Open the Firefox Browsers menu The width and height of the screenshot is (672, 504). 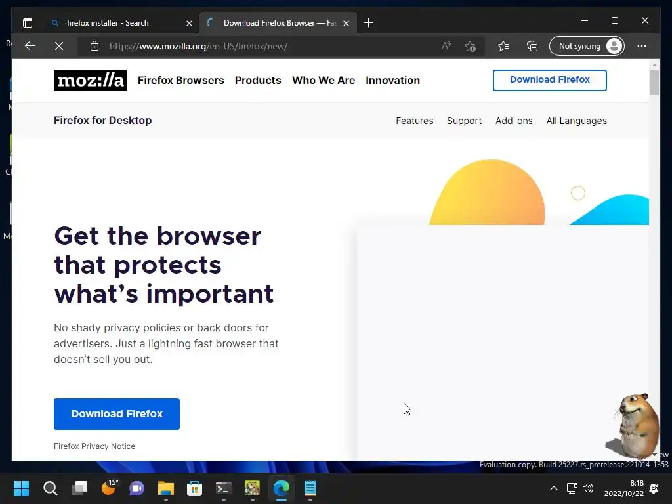[x=181, y=80]
